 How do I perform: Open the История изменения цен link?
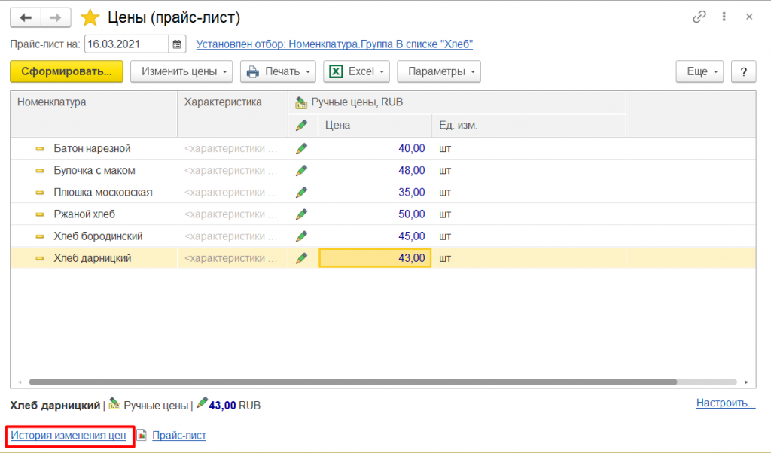pos(69,435)
